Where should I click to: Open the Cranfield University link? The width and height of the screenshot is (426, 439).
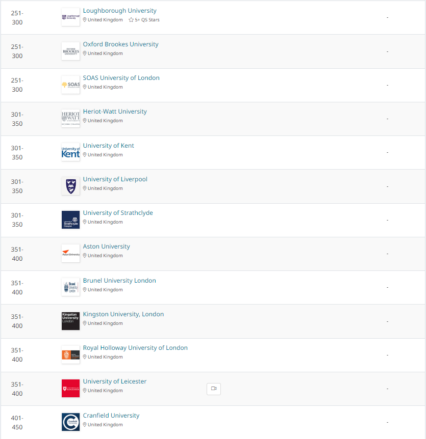coord(111,416)
